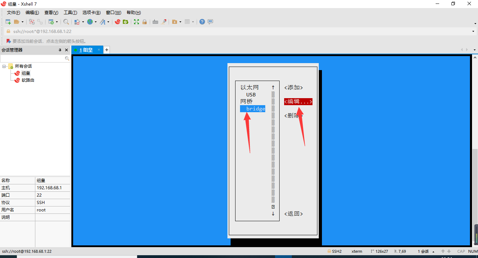Open the 选项卡(B) menu

point(92,13)
